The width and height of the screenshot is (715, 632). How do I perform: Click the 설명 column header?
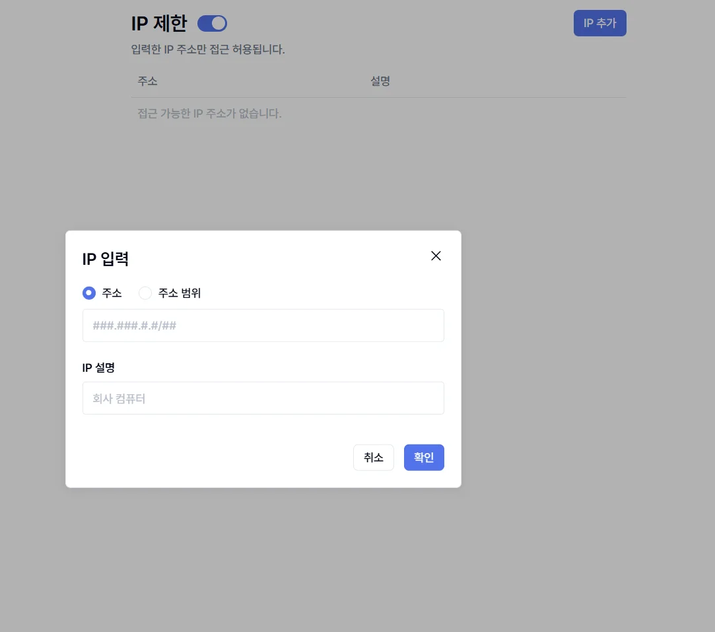click(380, 81)
